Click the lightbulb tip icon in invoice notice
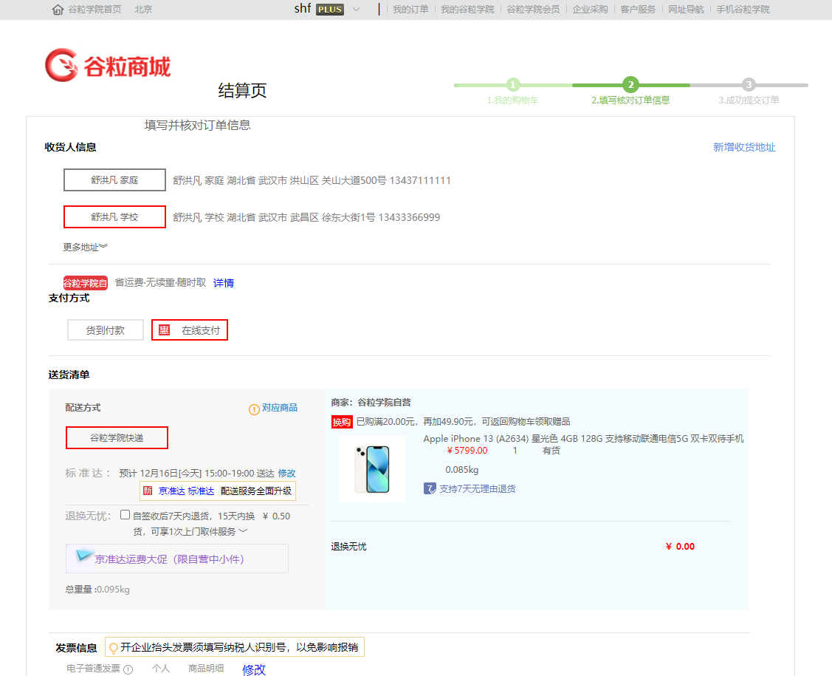The image size is (832, 676). coord(113,648)
